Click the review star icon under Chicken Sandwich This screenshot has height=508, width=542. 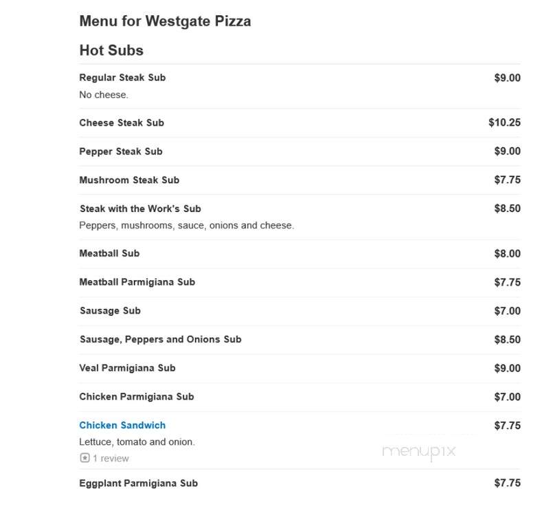84,458
